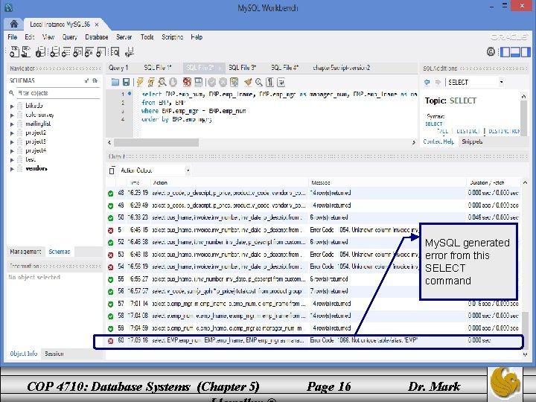Expand the colorsurvey schema
The image size is (536, 402).
12,115
